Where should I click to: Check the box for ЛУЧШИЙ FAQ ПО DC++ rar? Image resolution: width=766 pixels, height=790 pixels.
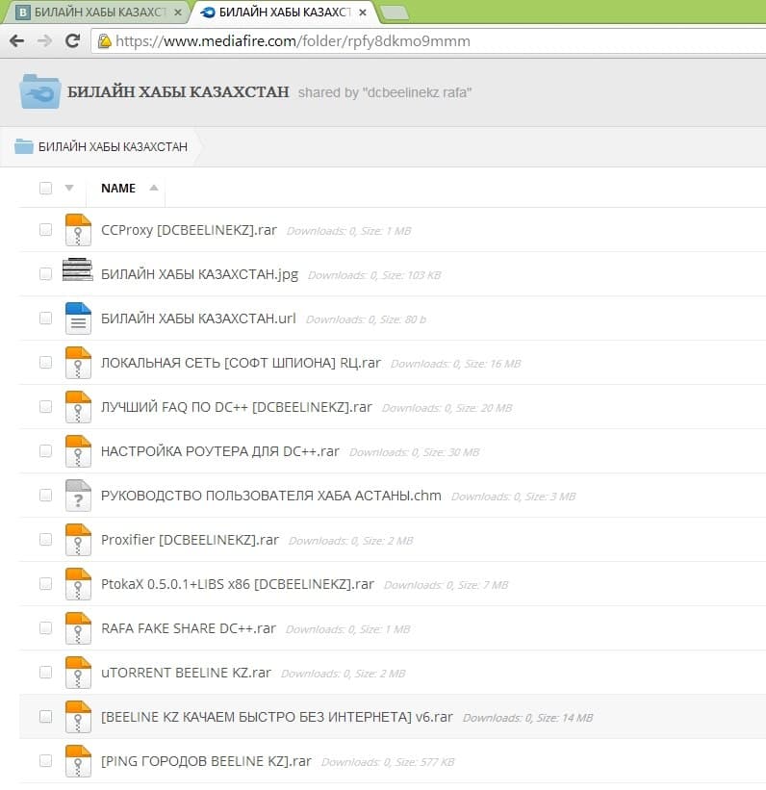pyautogui.click(x=45, y=407)
